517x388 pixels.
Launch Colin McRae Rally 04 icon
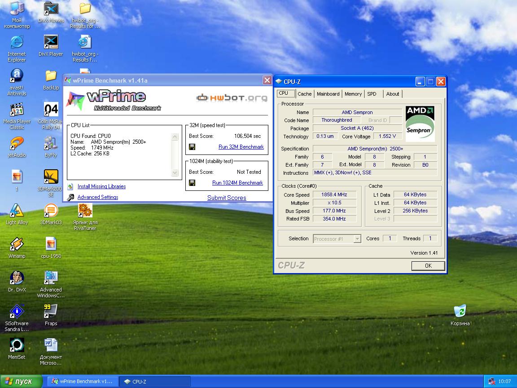point(51,116)
